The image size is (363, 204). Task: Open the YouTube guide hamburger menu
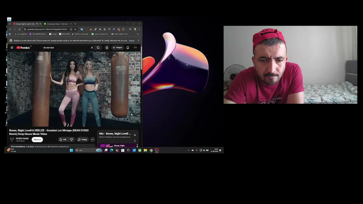(12, 48)
